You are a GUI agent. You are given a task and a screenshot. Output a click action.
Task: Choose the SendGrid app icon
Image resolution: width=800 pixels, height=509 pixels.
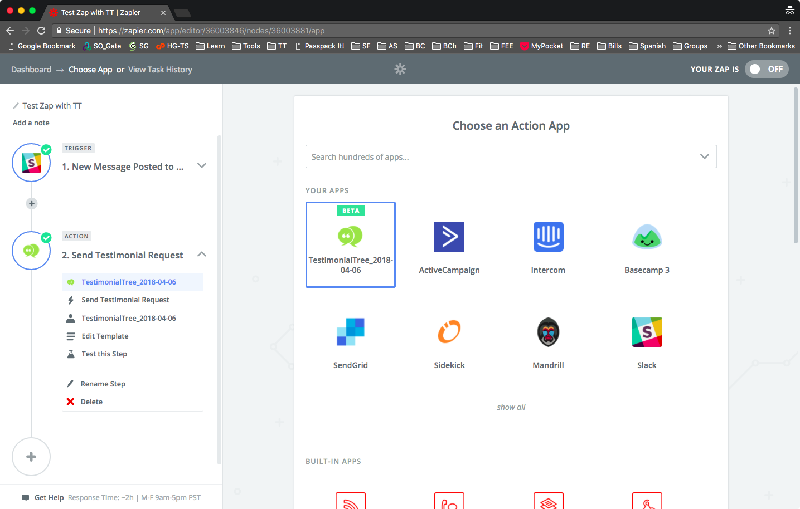pos(351,332)
